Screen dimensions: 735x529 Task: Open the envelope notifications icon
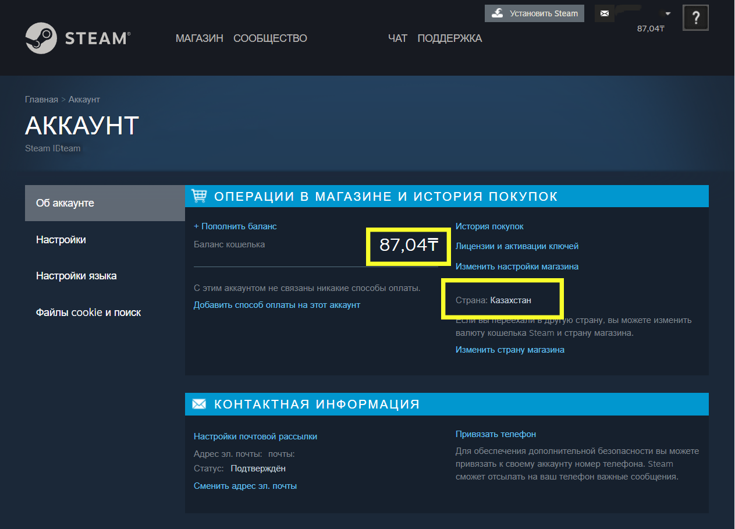click(605, 13)
